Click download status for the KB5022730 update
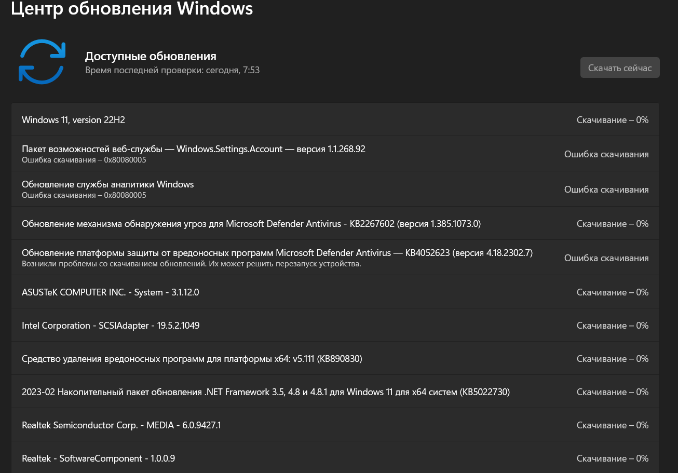This screenshot has width=678, height=473. [613, 392]
